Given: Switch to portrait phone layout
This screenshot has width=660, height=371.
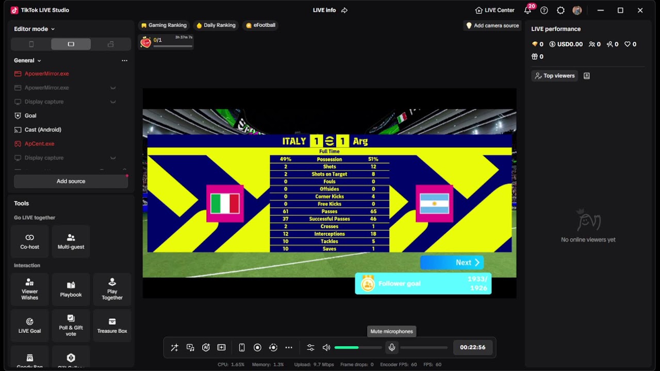Looking at the screenshot, I should 31,44.
